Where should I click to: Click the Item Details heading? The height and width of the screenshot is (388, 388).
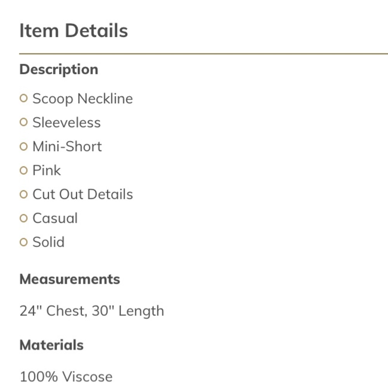pyautogui.click(x=74, y=31)
